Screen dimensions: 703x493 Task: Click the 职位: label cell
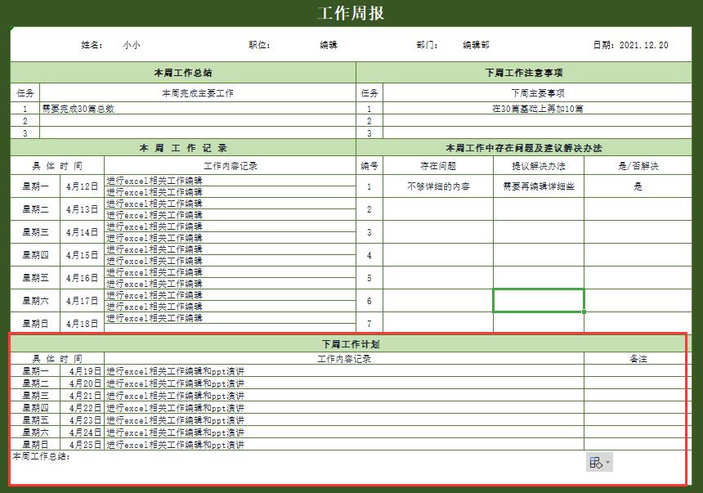pyautogui.click(x=260, y=45)
